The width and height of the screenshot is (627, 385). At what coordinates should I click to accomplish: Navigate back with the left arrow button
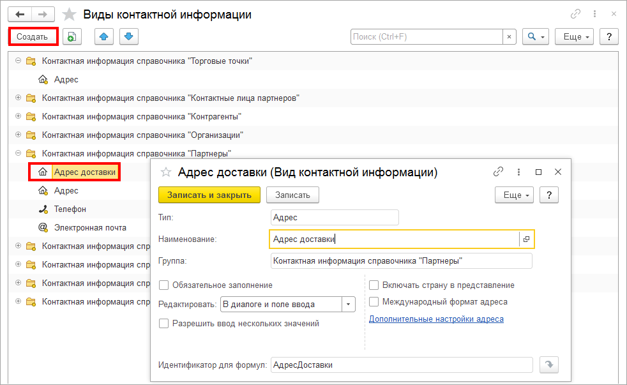pyautogui.click(x=20, y=14)
